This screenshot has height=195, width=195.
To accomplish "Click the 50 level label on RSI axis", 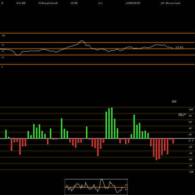I will pyautogui.click(x=3, y=51).
